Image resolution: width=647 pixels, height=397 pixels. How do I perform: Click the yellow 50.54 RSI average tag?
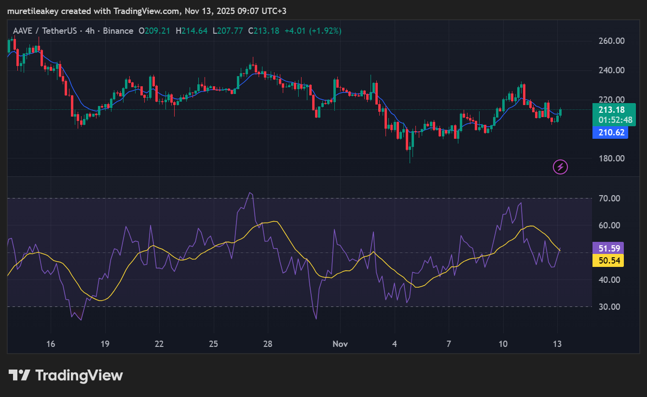[x=608, y=261]
